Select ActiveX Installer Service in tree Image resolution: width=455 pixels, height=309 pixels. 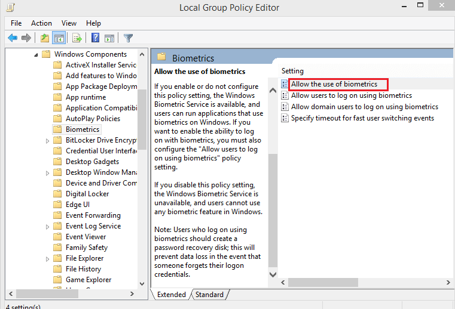(x=101, y=65)
